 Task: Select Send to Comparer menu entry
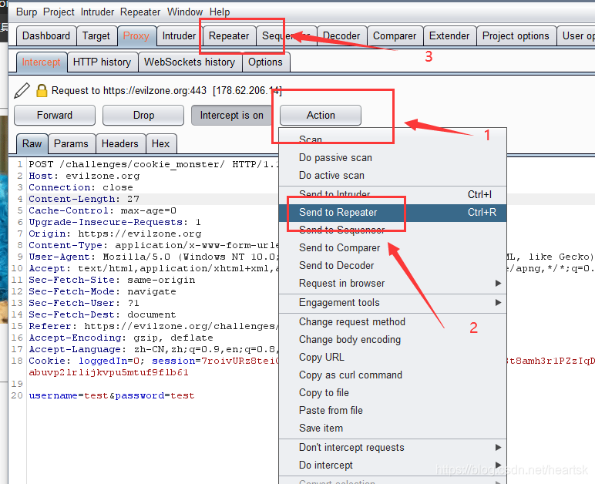(393, 248)
